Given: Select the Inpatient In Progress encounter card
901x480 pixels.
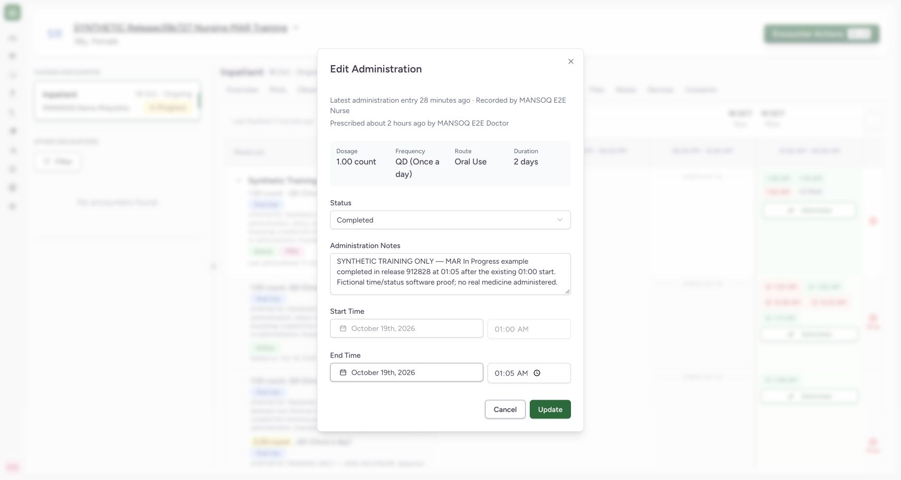Looking at the screenshot, I should 118,101.
